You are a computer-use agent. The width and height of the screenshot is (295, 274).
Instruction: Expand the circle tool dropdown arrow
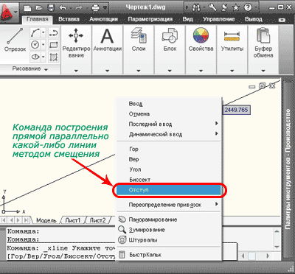pyautogui.click(x=43, y=45)
